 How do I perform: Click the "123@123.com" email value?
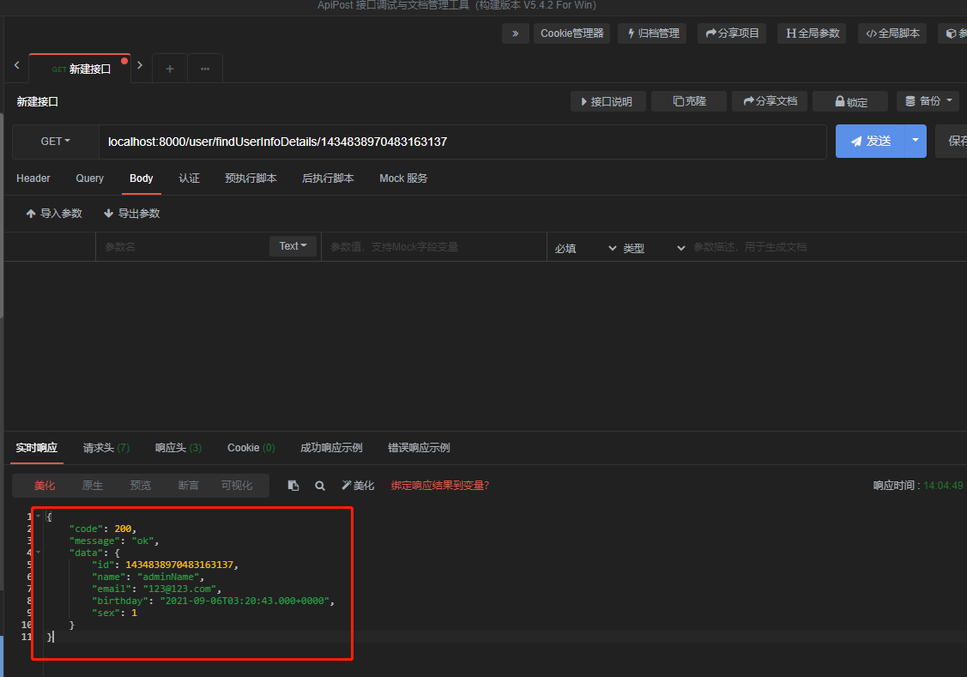179,589
